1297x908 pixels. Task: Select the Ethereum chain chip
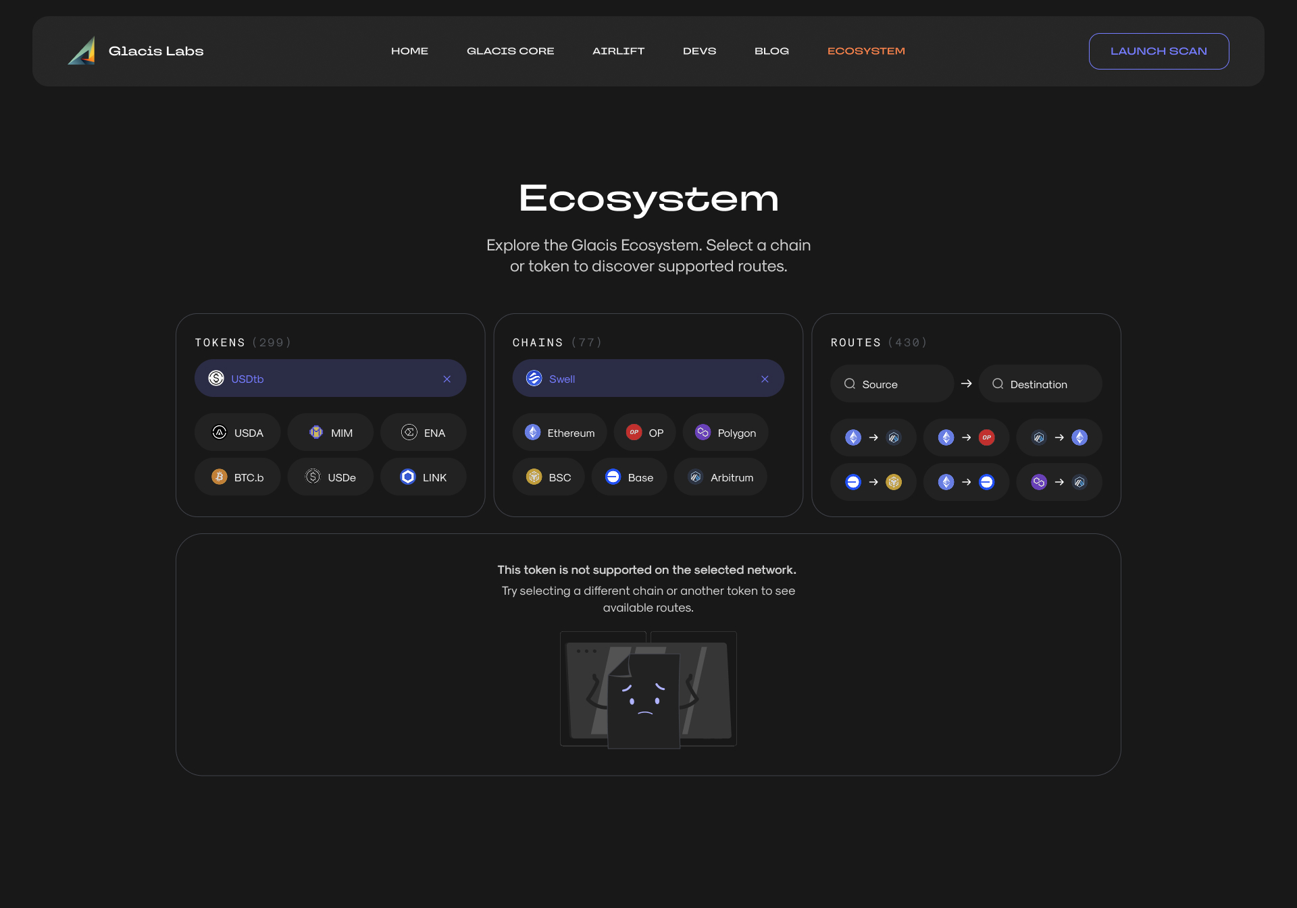559,433
